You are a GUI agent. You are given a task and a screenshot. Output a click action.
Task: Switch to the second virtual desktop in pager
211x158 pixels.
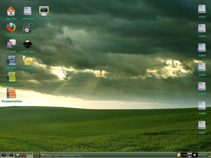(36, 155)
